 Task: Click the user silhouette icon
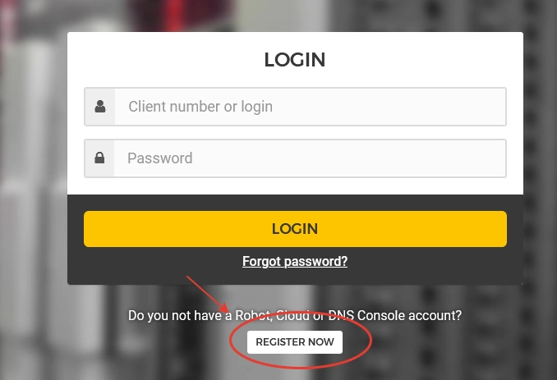[x=100, y=107]
